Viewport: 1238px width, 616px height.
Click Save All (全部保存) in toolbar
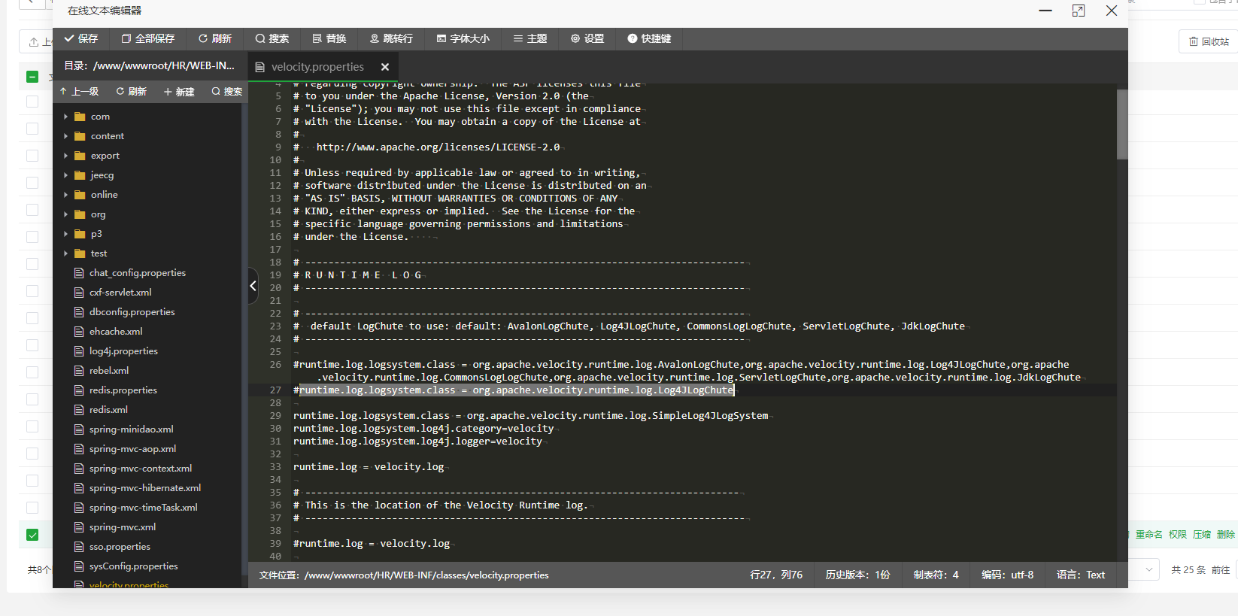click(148, 38)
